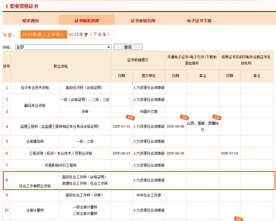Click the 更新 badge above the 2025-08-05 date
276x221 pixels.
pyautogui.click(x=184, y=117)
